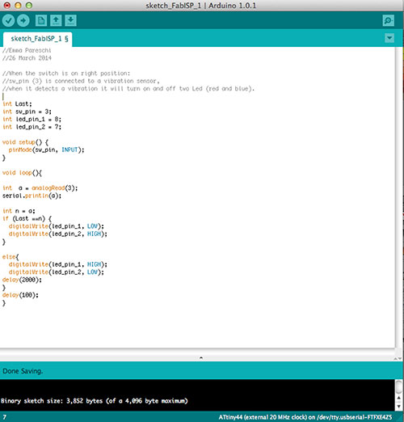Click the 'int sw_pin = 3;' line
Image resolution: width=404 pixels, height=422 pixels.
(27, 112)
